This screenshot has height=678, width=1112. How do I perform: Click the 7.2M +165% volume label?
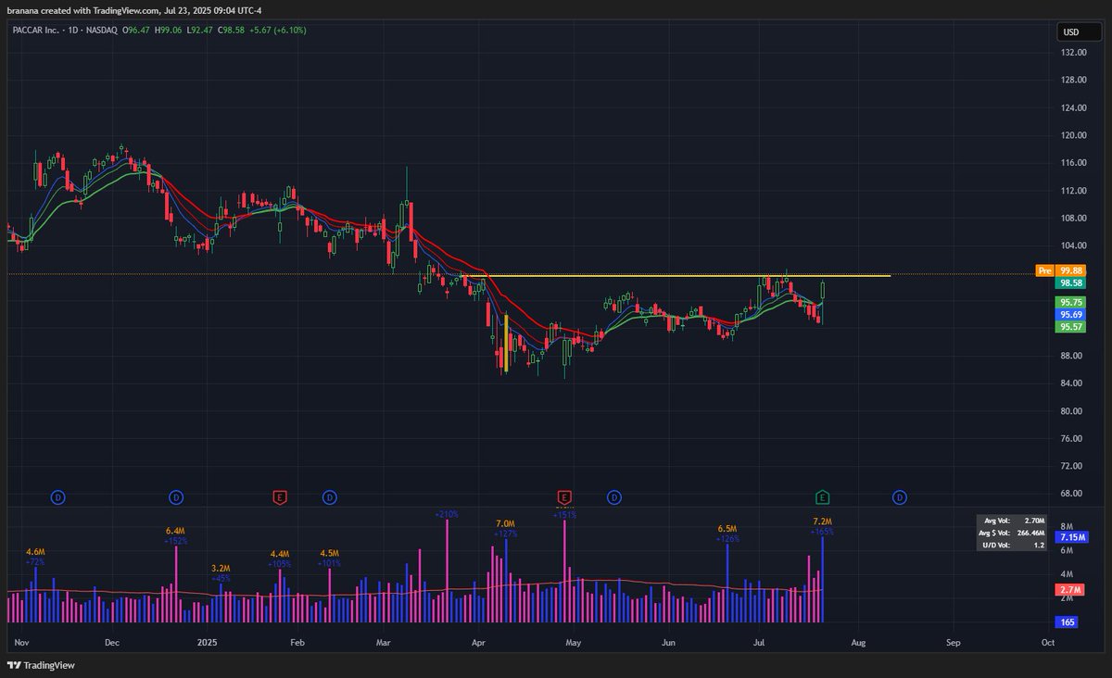(x=822, y=526)
